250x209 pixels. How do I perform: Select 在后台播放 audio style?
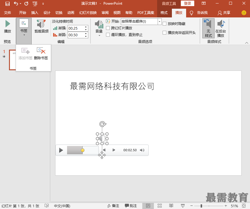pyautogui.click(x=221, y=28)
